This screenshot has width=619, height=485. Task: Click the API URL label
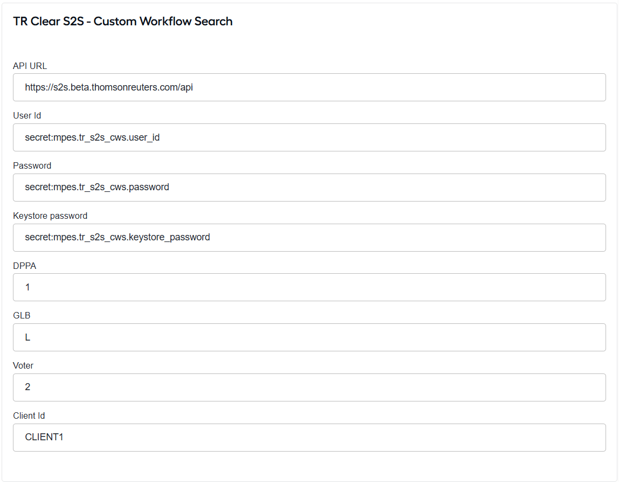tap(30, 66)
